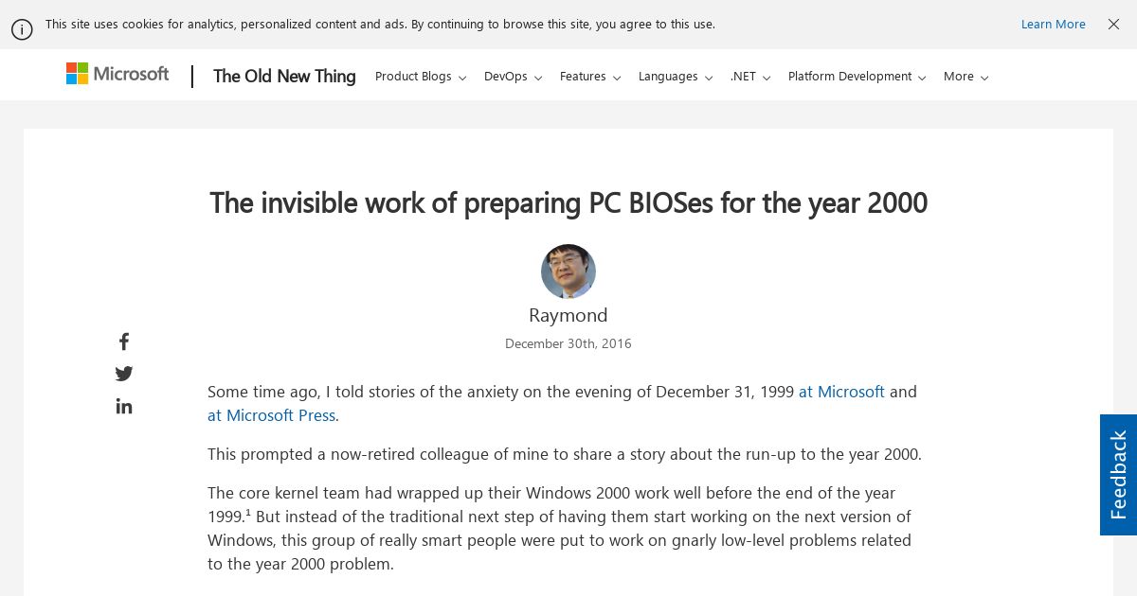Follow the 'at Microsoft' link
1137x596 pixels.
(x=841, y=392)
